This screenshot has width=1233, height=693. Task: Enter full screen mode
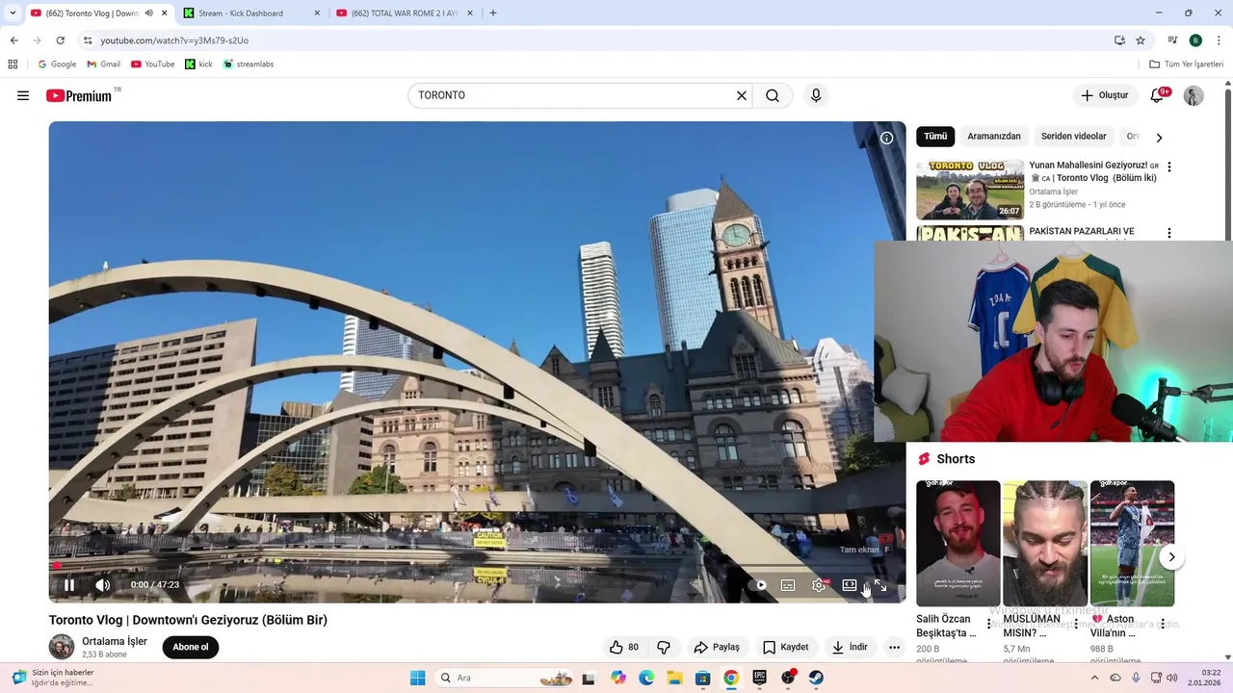(879, 585)
